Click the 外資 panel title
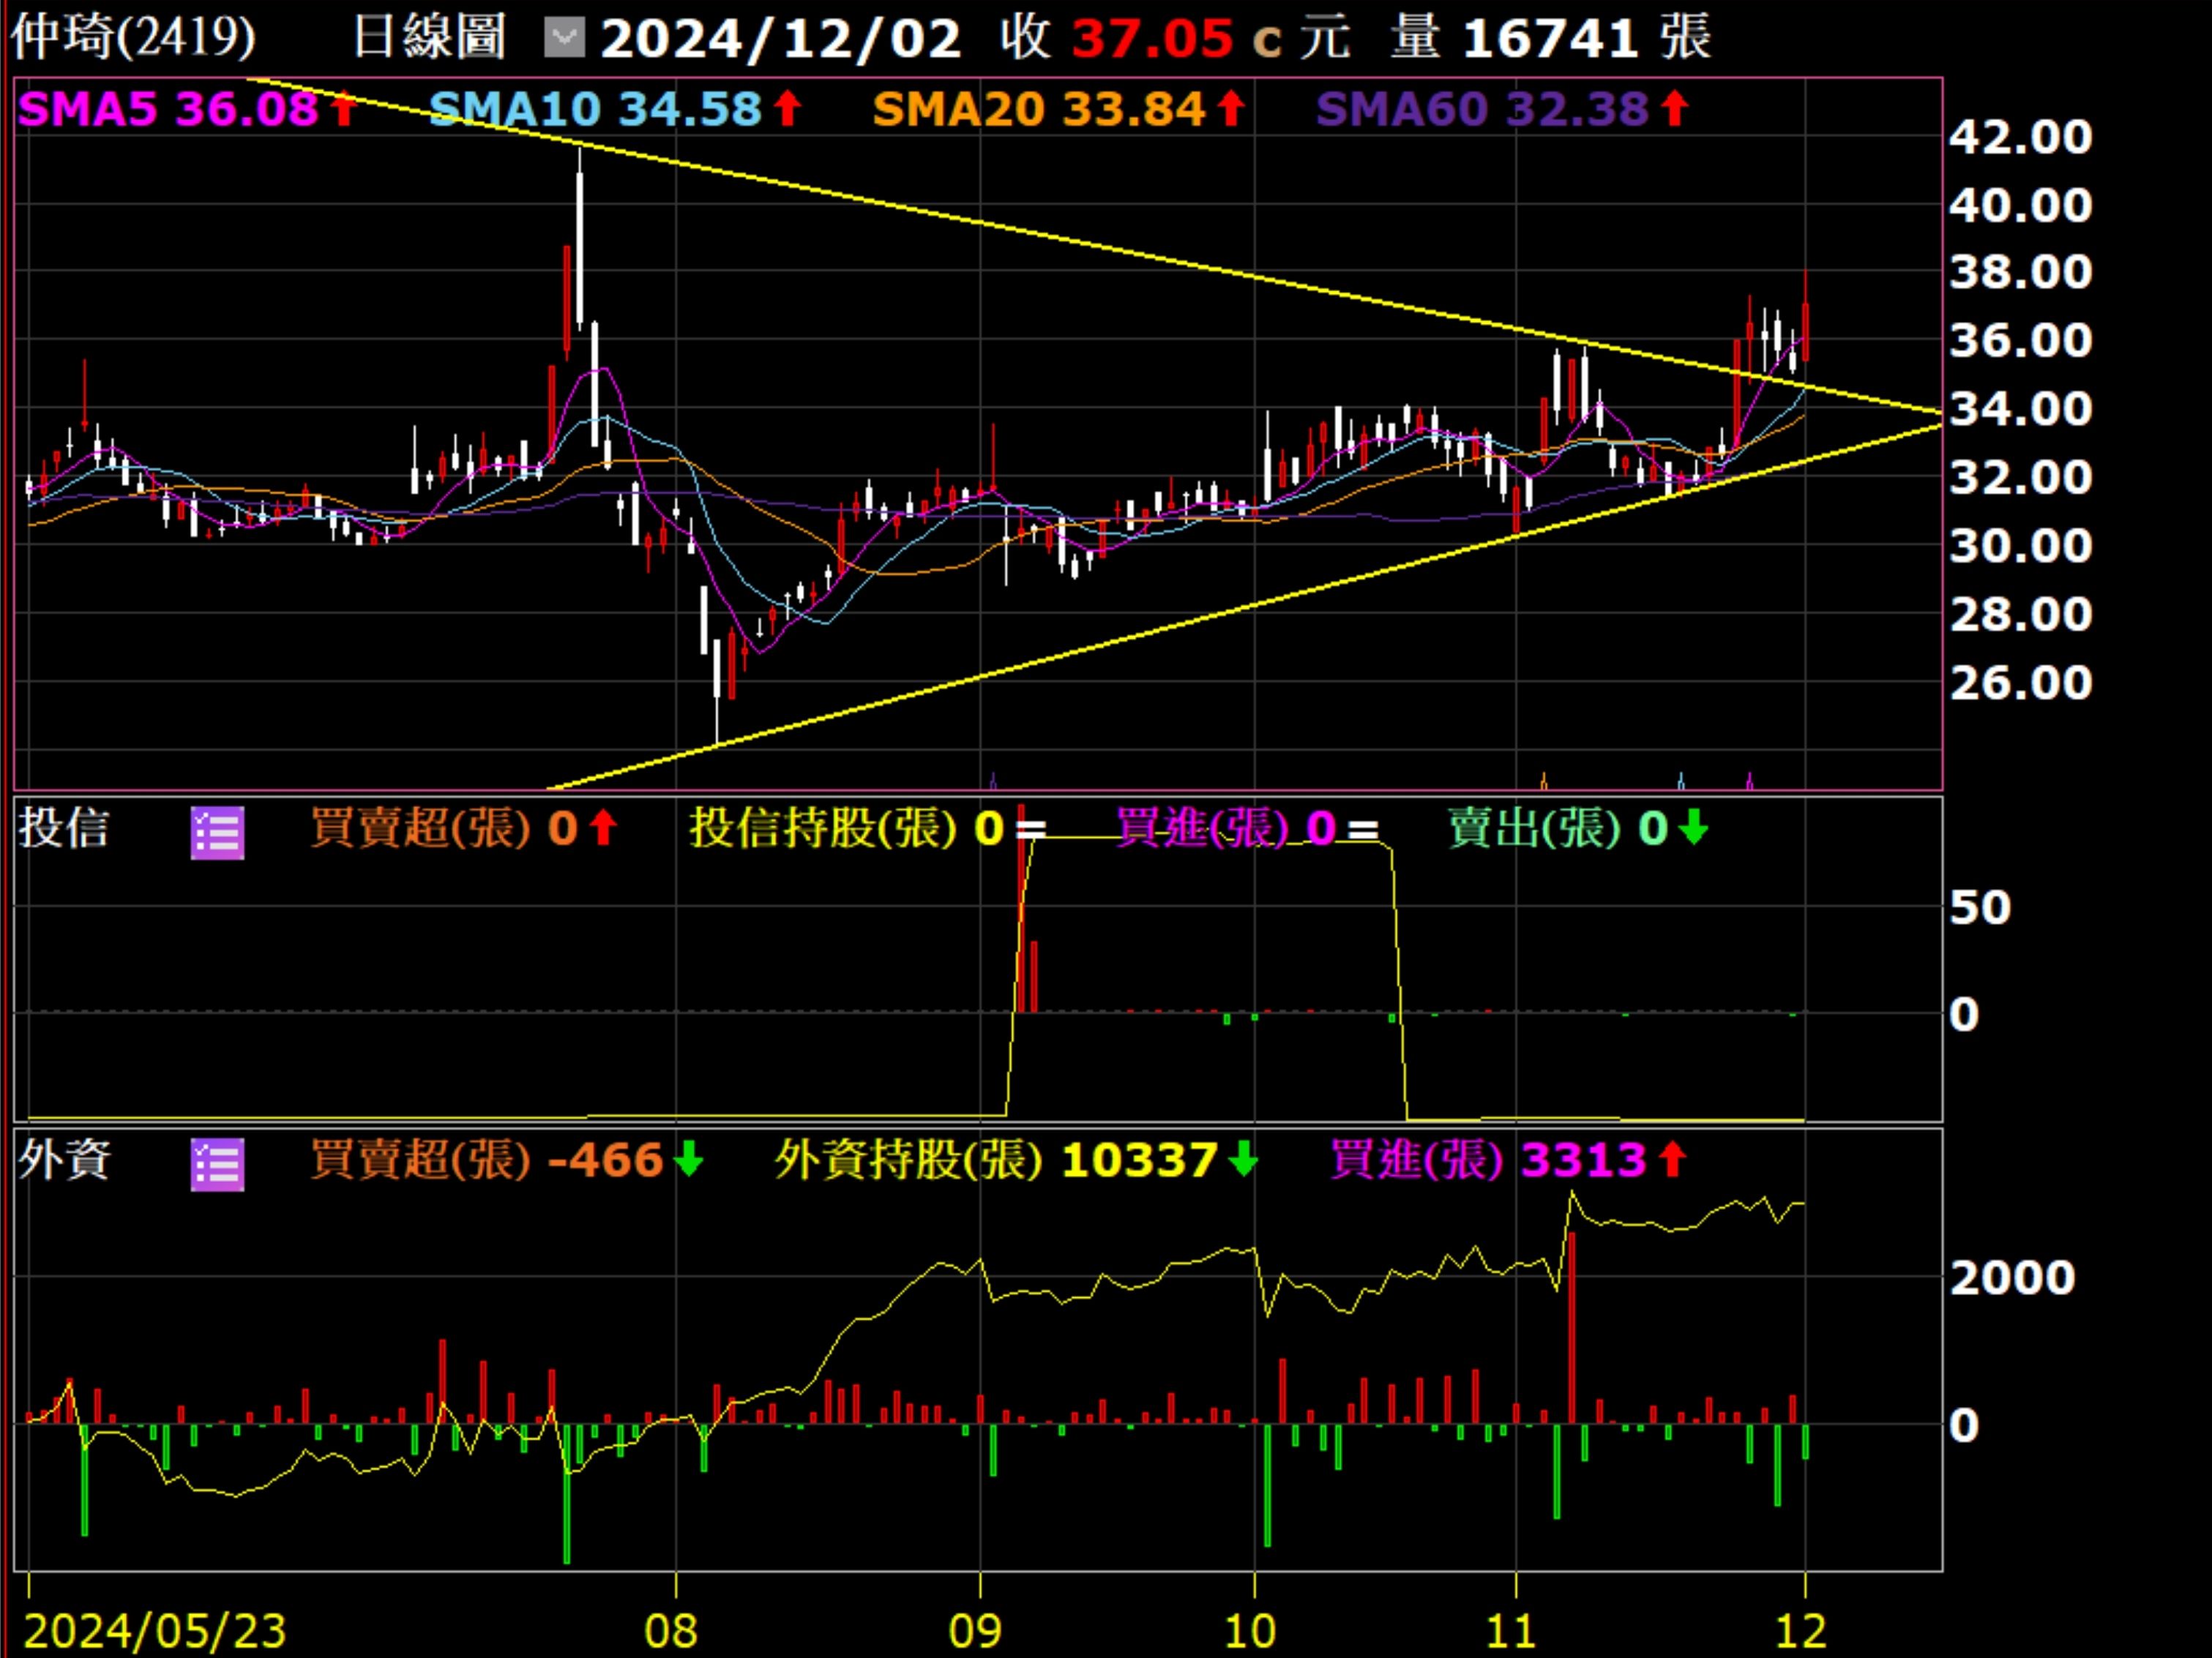The image size is (2212, 1658). pos(65,1160)
